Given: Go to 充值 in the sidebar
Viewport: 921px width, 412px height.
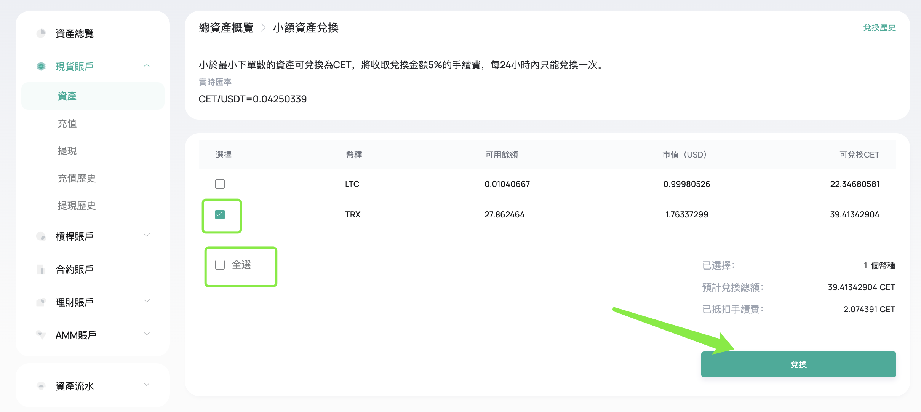Looking at the screenshot, I should tap(67, 123).
